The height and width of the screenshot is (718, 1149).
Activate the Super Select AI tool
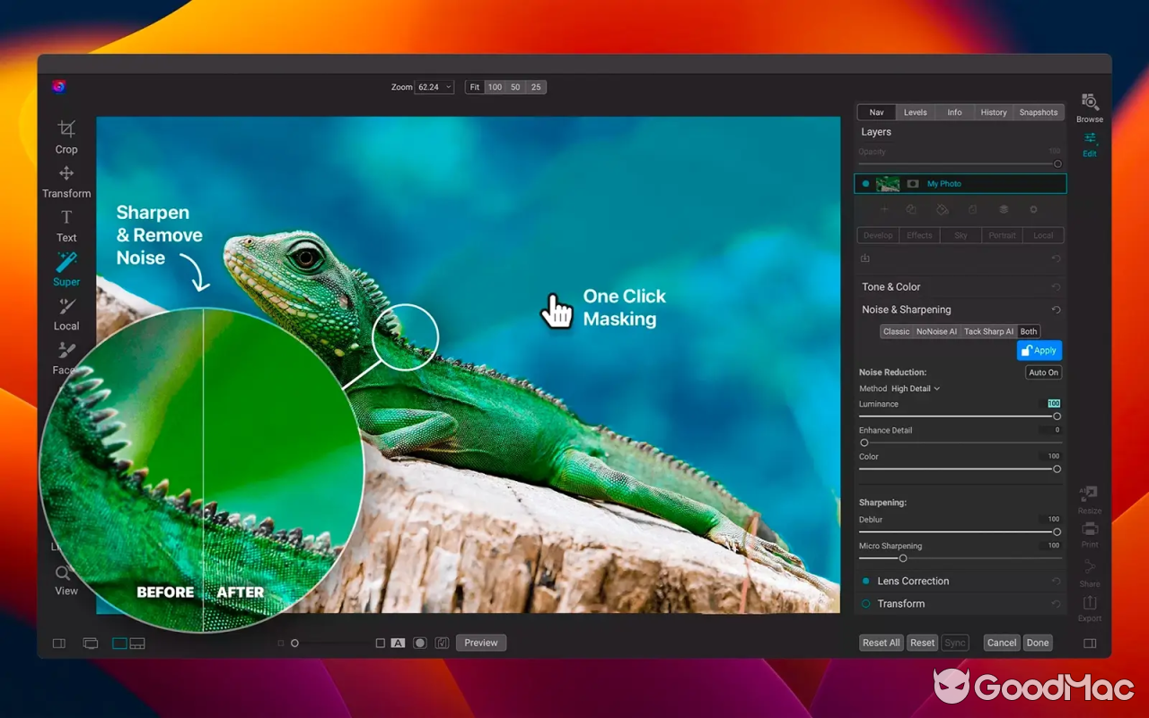click(x=66, y=269)
